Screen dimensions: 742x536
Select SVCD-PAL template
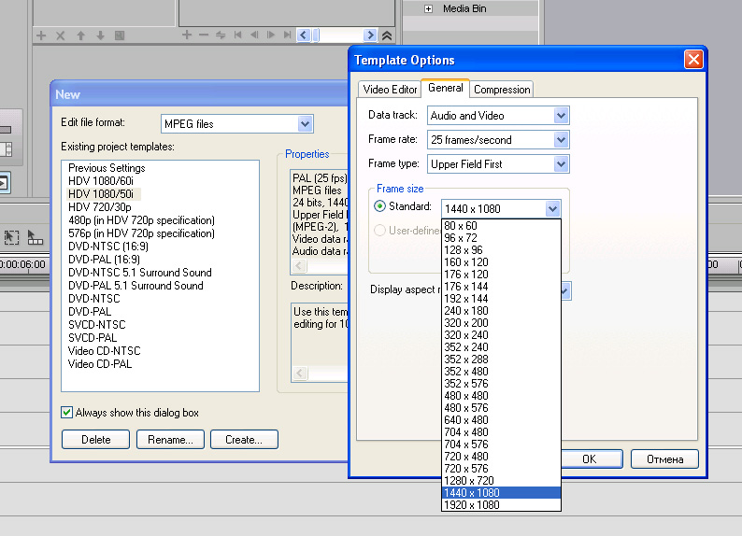(93, 338)
